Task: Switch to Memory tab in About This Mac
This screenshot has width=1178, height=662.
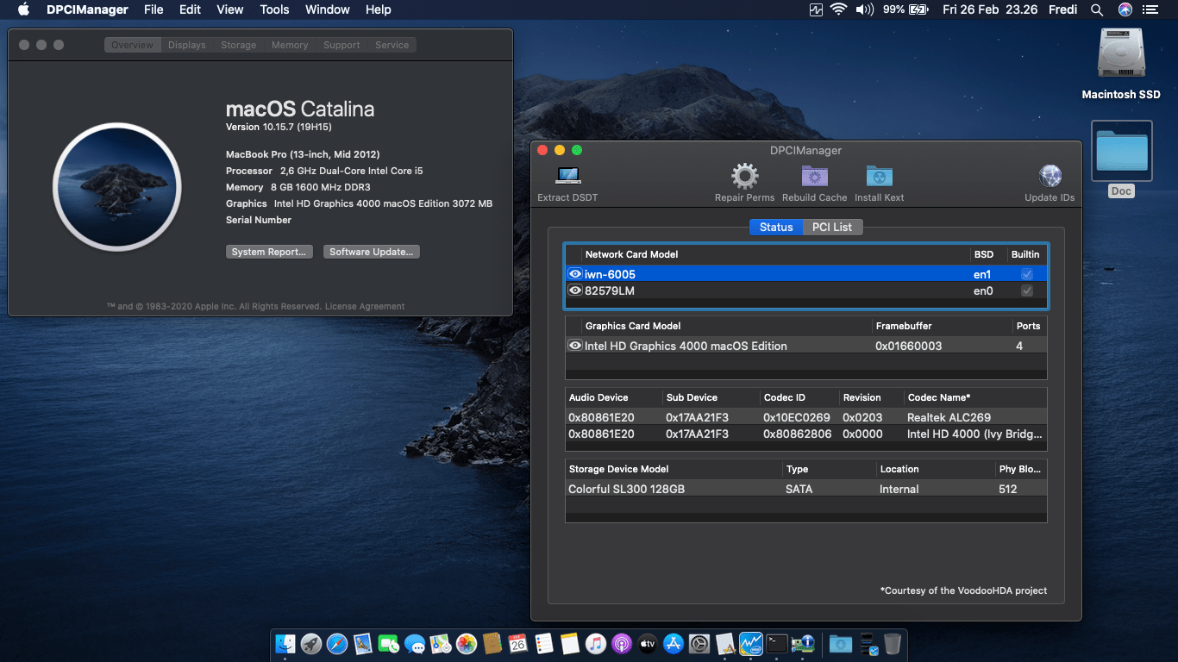Action: tap(290, 45)
